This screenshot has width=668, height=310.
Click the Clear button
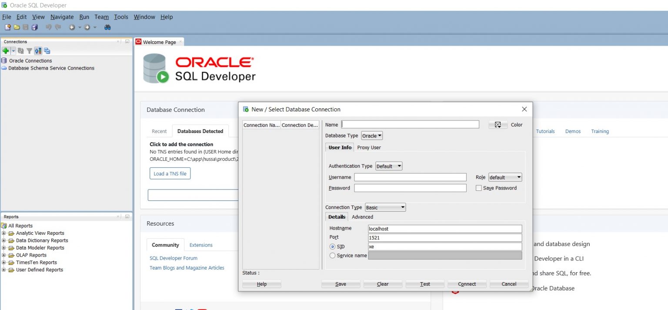tap(383, 284)
